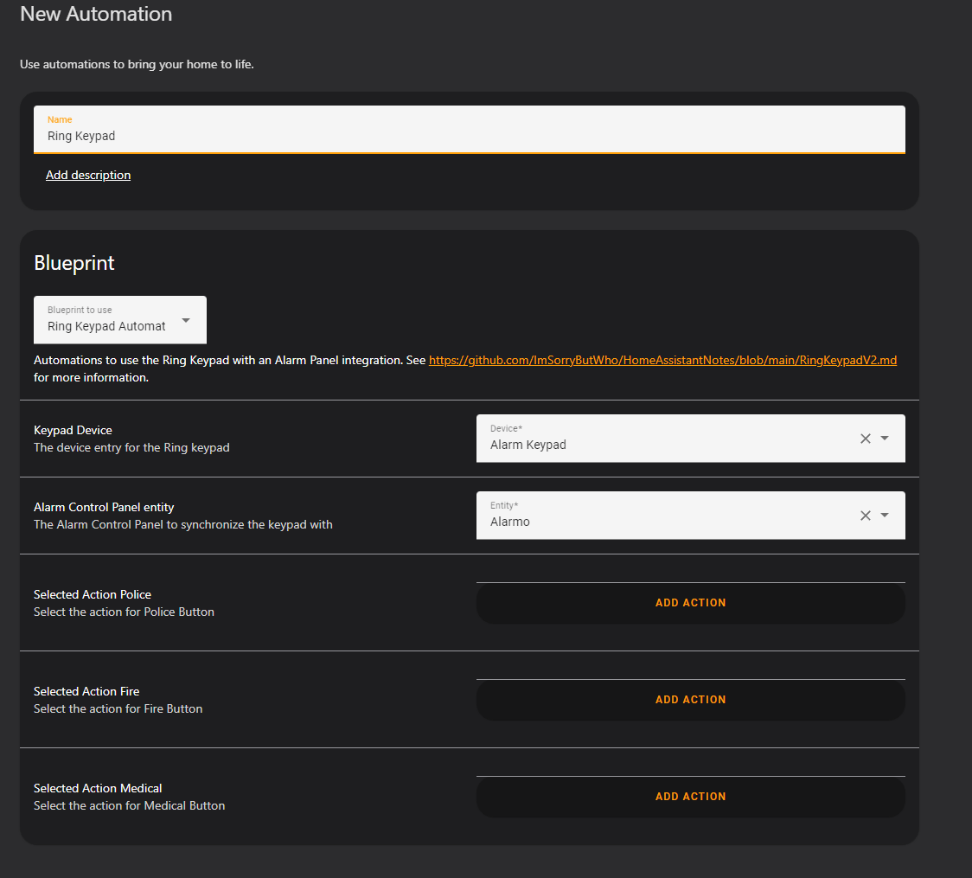The height and width of the screenshot is (878, 972).
Task: Click the Blueprint to use arrow icon
Action: point(186,320)
